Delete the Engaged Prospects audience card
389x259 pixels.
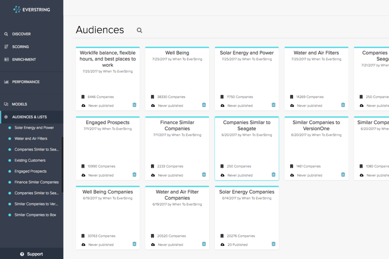tap(134, 174)
